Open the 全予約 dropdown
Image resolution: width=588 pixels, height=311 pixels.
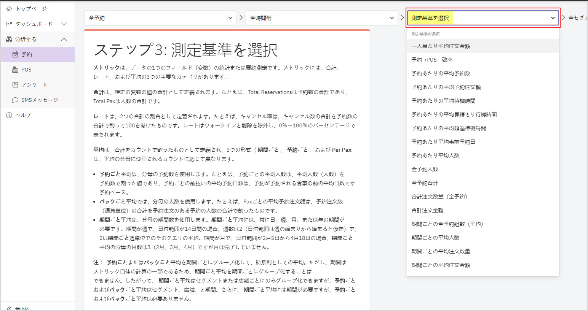tap(160, 18)
